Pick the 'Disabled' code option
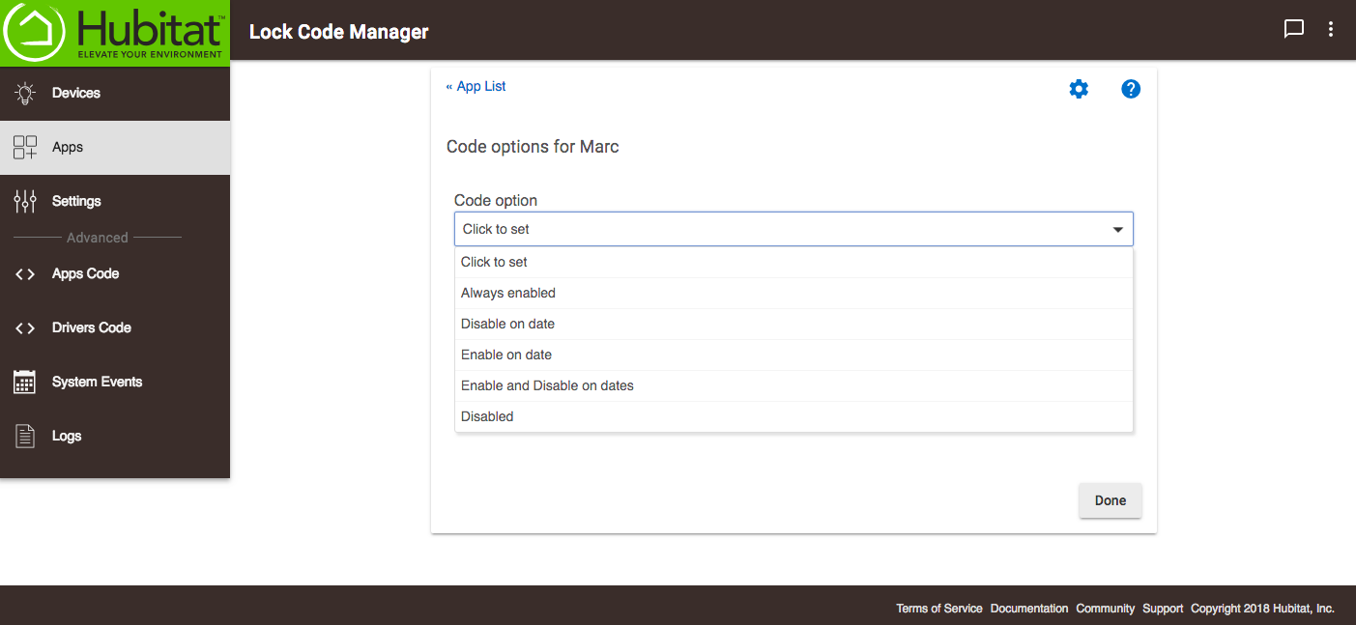This screenshot has height=625, width=1356. click(x=487, y=416)
